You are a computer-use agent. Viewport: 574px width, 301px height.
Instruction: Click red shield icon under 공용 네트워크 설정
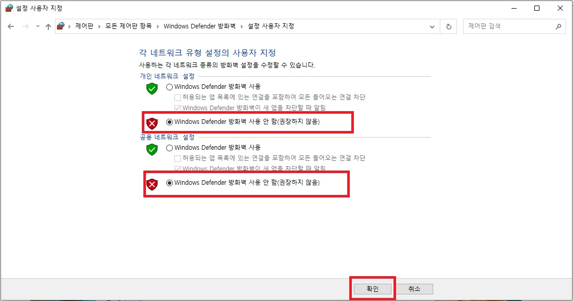pos(152,184)
